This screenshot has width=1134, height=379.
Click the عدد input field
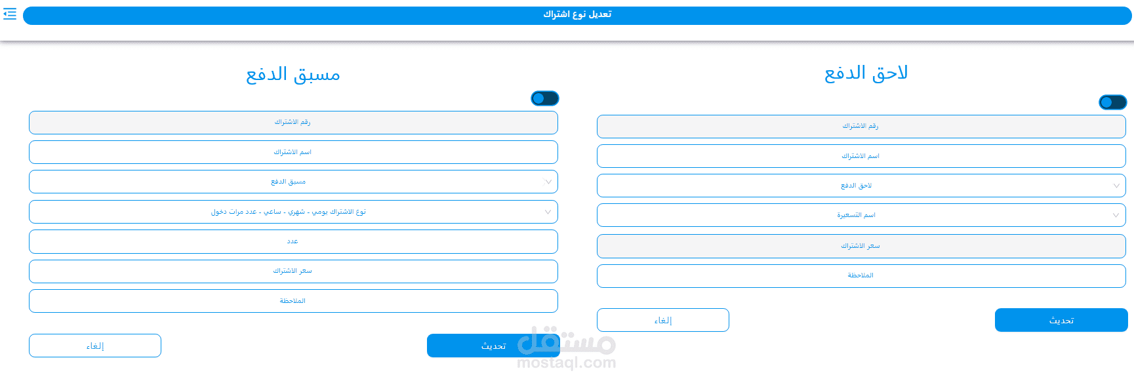293,241
